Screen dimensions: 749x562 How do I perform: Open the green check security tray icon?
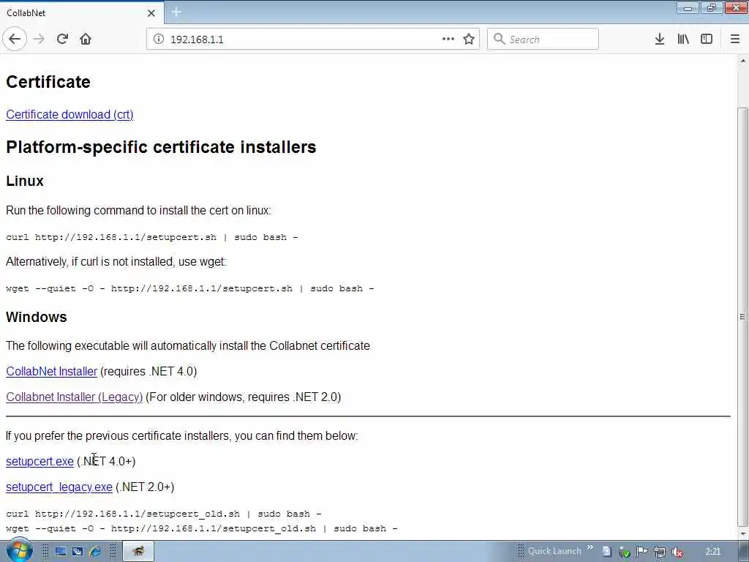pyautogui.click(x=625, y=552)
